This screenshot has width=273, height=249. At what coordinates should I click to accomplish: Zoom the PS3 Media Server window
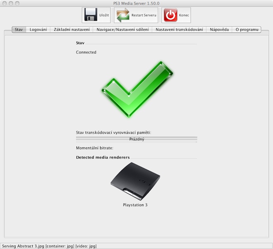tap(17, 3)
